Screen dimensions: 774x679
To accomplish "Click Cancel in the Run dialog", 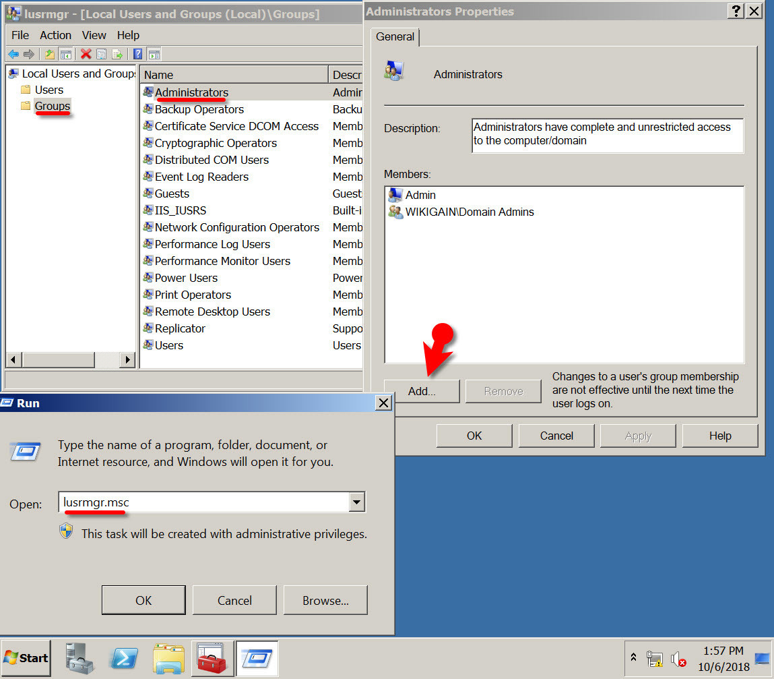I will (234, 600).
